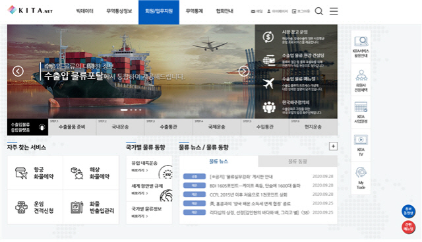The image size is (422, 242).
Task: Click the blue 홍보 동영상 floating button
Action: [408, 211]
